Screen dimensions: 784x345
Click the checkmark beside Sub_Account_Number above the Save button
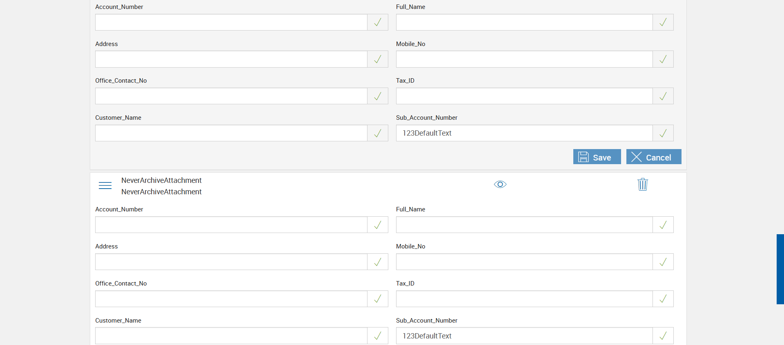[x=663, y=133]
